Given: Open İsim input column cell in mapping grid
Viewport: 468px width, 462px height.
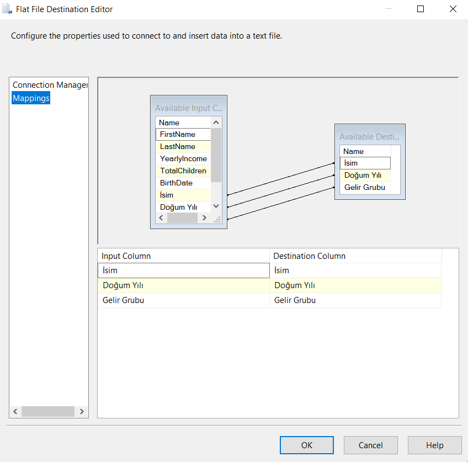Looking at the screenshot, I should pos(184,270).
